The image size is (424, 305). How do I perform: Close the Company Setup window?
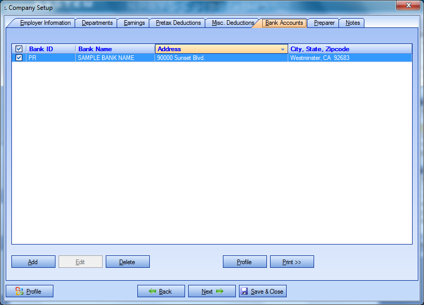pos(408,6)
